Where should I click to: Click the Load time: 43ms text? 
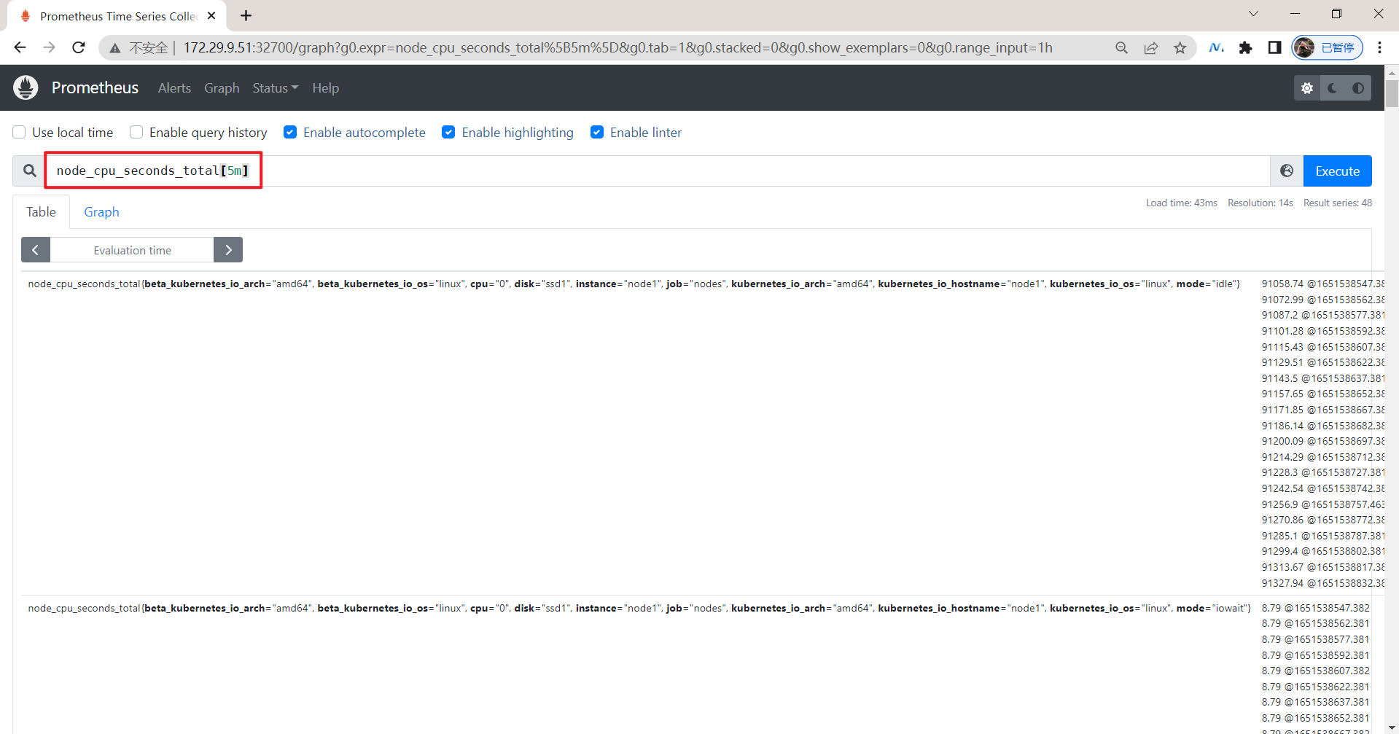tap(1181, 203)
